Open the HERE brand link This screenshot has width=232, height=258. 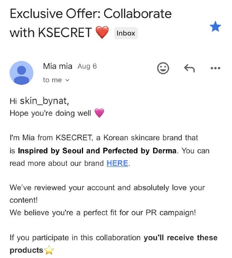[x=117, y=163]
